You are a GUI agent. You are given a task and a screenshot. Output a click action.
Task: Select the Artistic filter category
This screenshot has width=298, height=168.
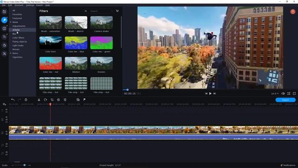click(16, 30)
